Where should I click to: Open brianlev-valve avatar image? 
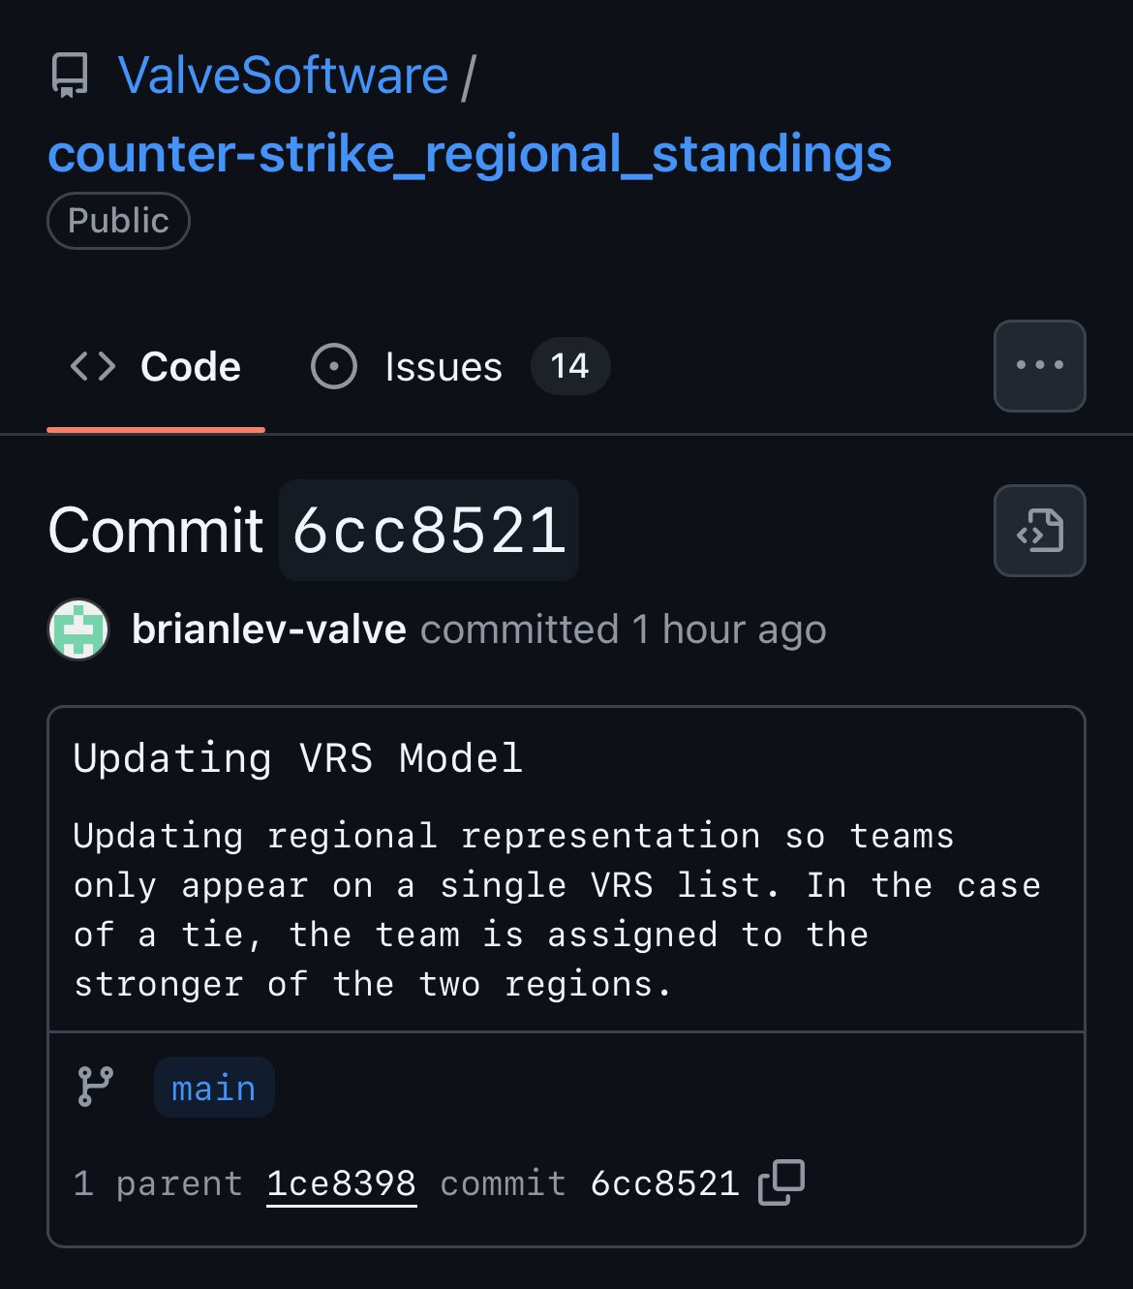78,629
